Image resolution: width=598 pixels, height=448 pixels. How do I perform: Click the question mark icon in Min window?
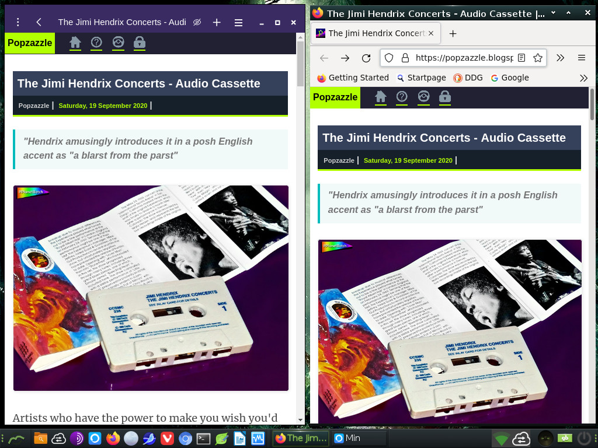96,43
